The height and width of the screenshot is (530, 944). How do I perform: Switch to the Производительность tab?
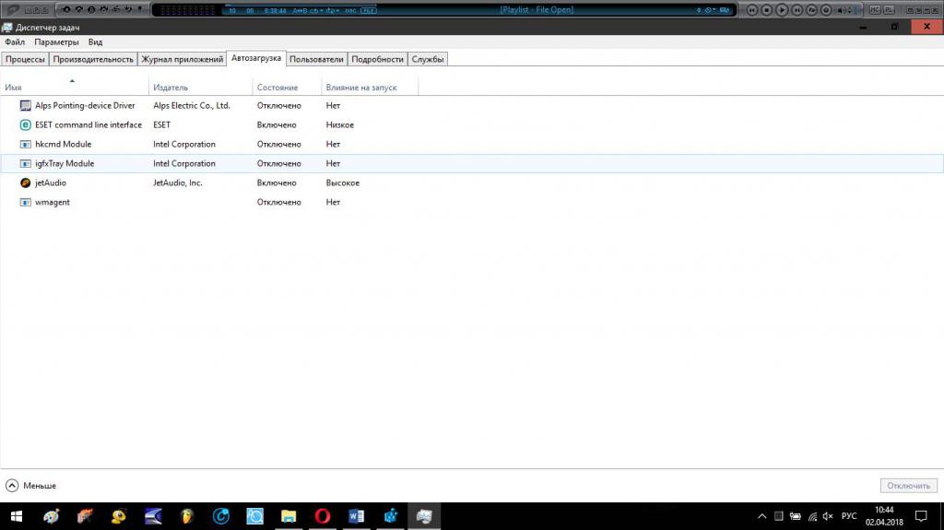pyautogui.click(x=93, y=59)
